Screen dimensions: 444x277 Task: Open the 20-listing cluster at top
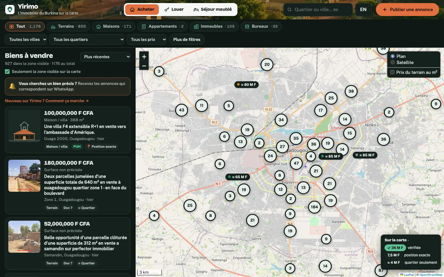pyautogui.click(x=267, y=65)
